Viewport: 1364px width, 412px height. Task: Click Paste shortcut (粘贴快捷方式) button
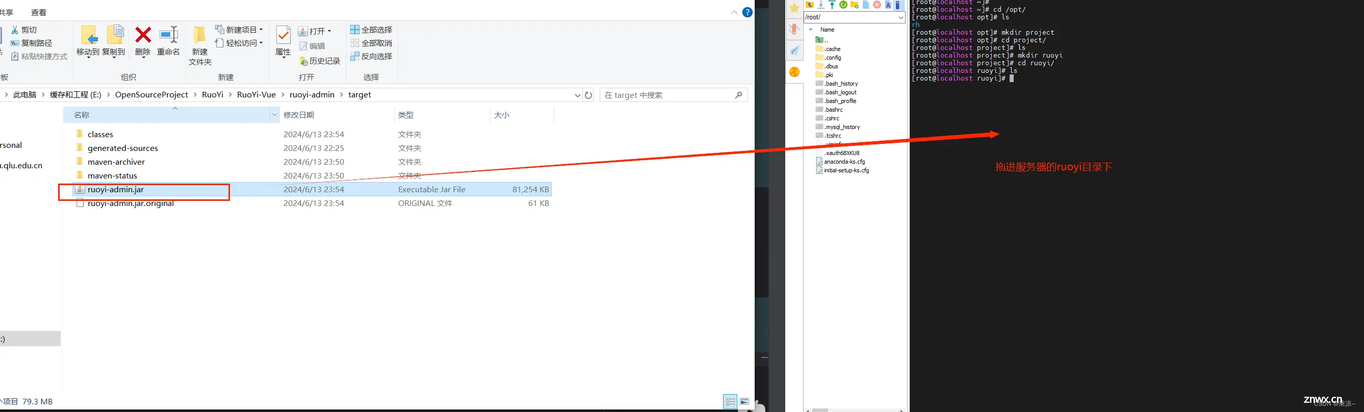point(39,57)
